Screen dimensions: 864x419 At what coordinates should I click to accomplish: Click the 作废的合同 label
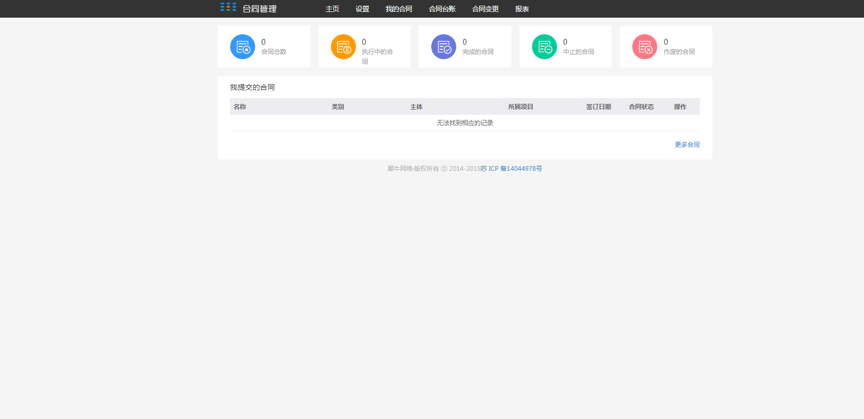click(679, 52)
